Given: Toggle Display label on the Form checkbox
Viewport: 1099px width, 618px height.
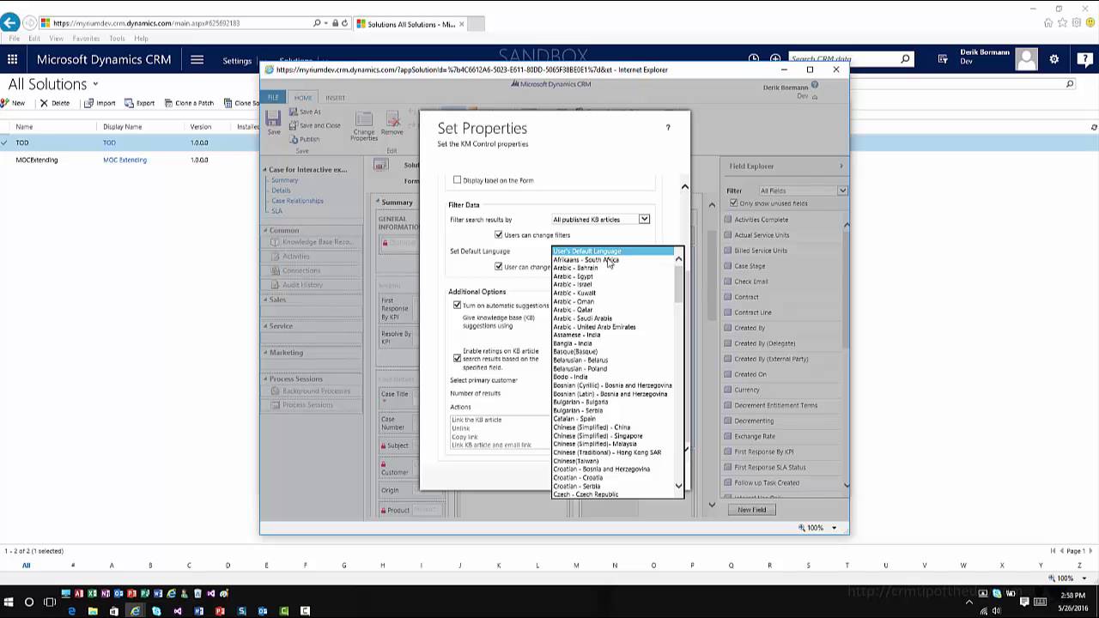Looking at the screenshot, I should (x=457, y=180).
